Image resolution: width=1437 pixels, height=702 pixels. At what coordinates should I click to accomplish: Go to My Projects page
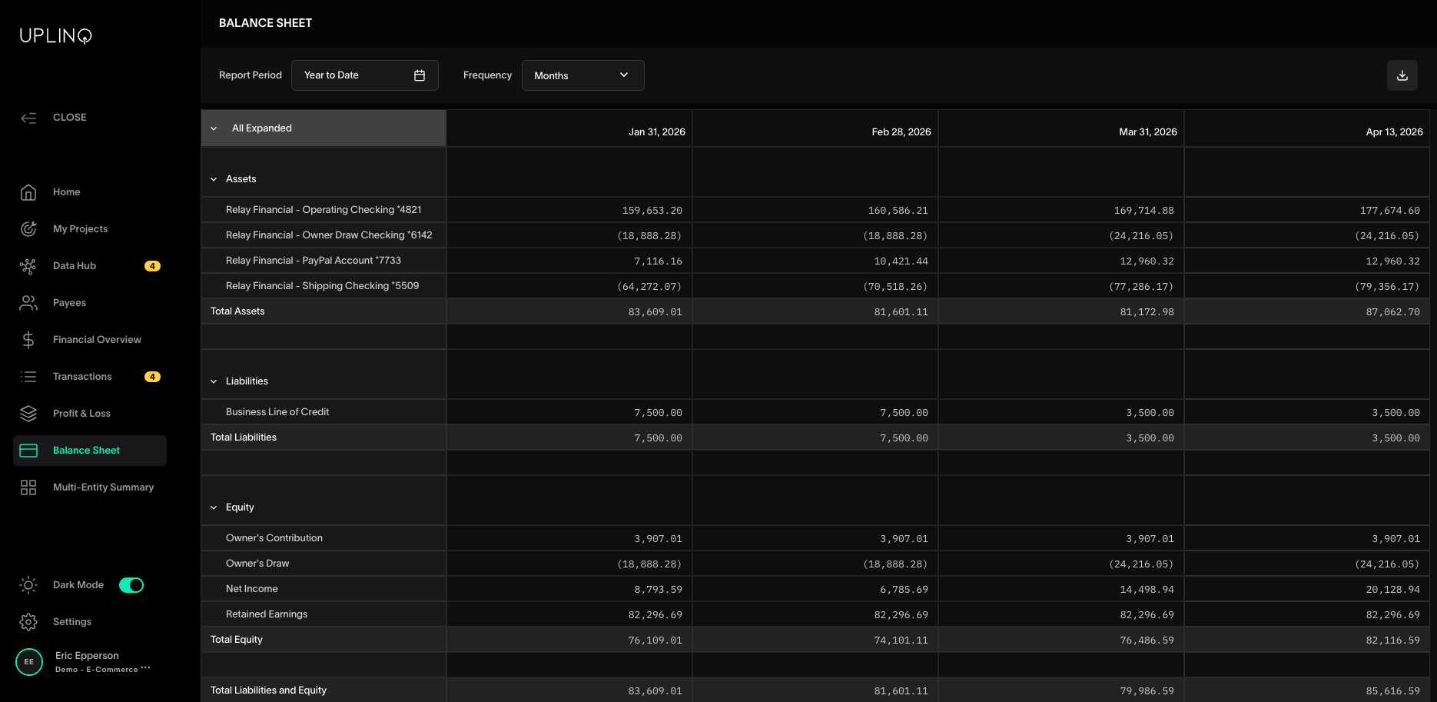pos(80,229)
